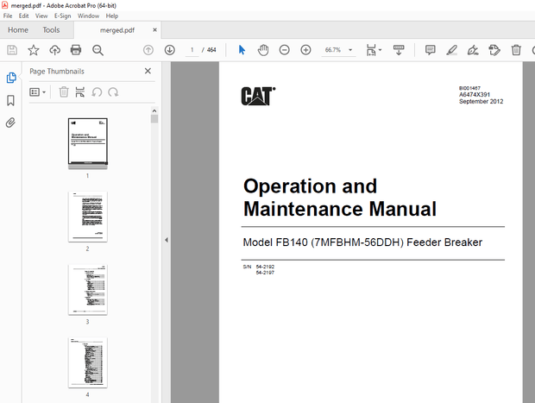Click the serial number '54-2192' text
The height and width of the screenshot is (403, 535).
(265, 267)
